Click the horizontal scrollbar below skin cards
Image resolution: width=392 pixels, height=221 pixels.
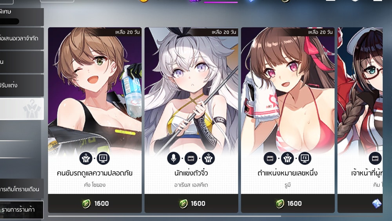point(215,216)
